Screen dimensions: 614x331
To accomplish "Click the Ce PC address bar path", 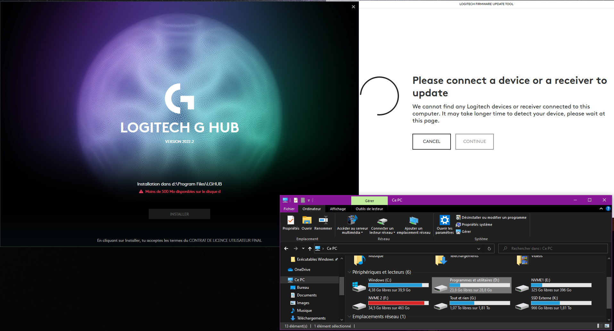I will click(332, 248).
